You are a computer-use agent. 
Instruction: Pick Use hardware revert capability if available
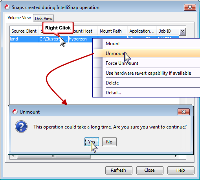[x=146, y=73]
